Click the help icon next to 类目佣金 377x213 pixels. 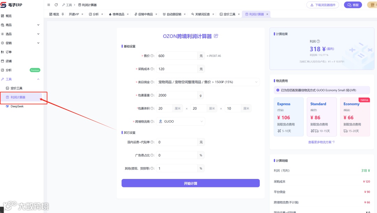pos(152,82)
